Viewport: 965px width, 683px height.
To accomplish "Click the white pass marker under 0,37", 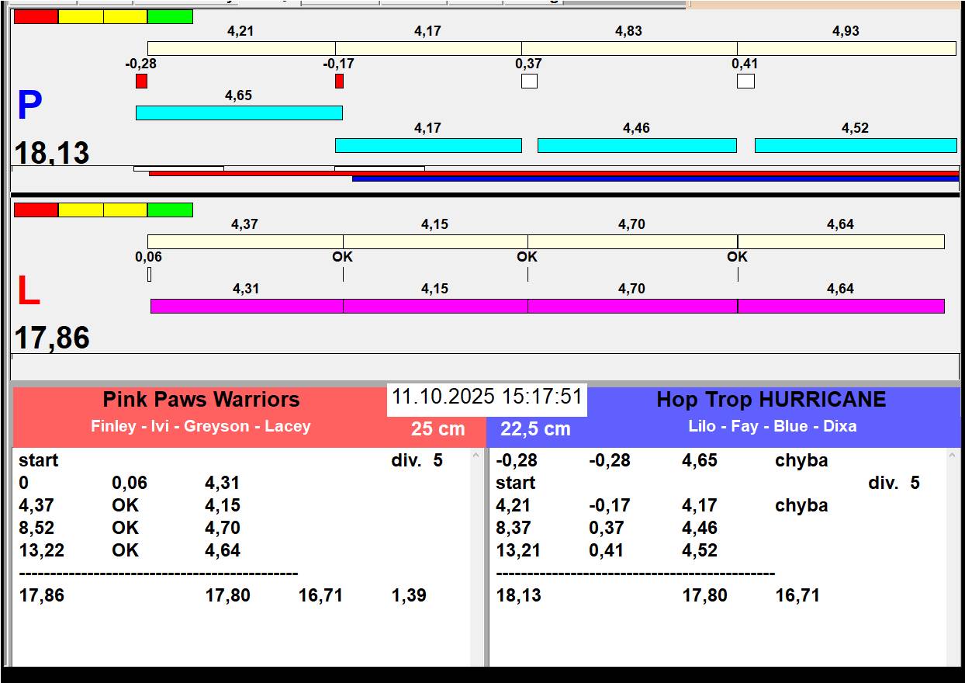I will pos(529,81).
